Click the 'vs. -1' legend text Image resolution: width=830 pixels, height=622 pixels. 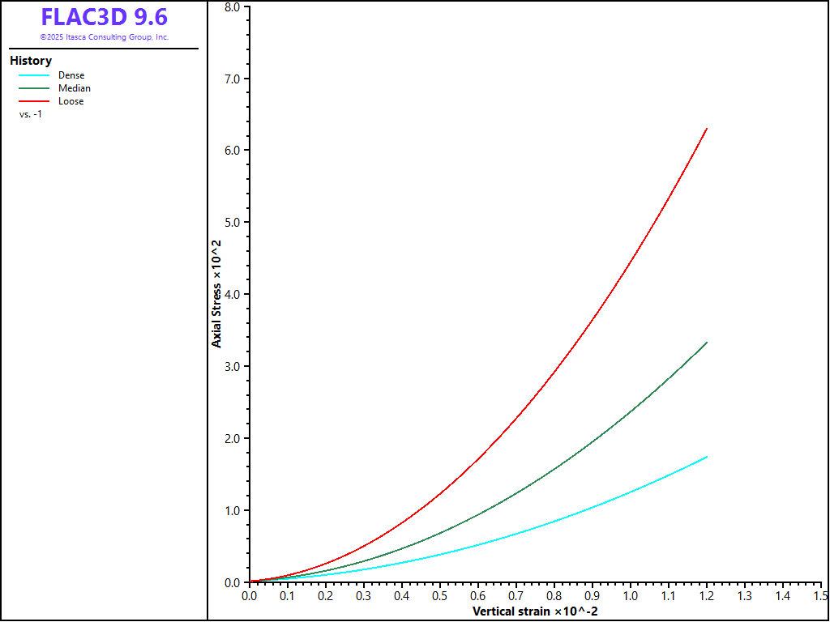pos(31,114)
